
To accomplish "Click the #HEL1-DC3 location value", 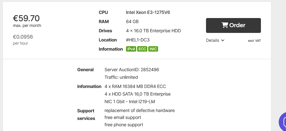I will point(138,40).
